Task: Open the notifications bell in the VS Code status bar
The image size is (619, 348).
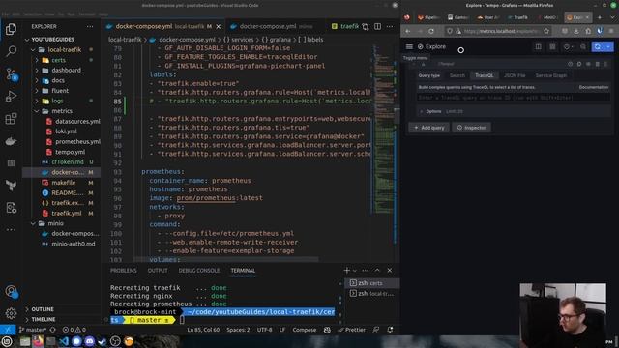Action: (390, 330)
